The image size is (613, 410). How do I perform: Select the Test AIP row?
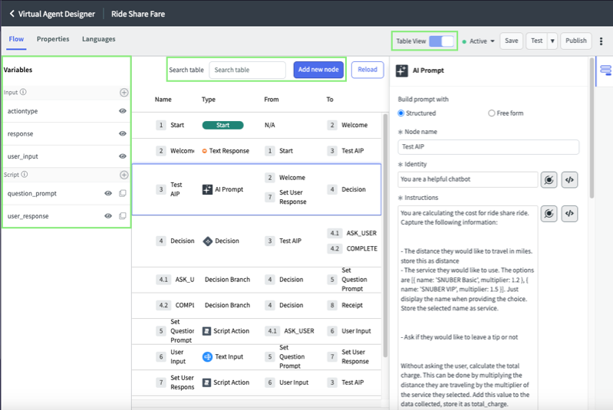point(256,189)
